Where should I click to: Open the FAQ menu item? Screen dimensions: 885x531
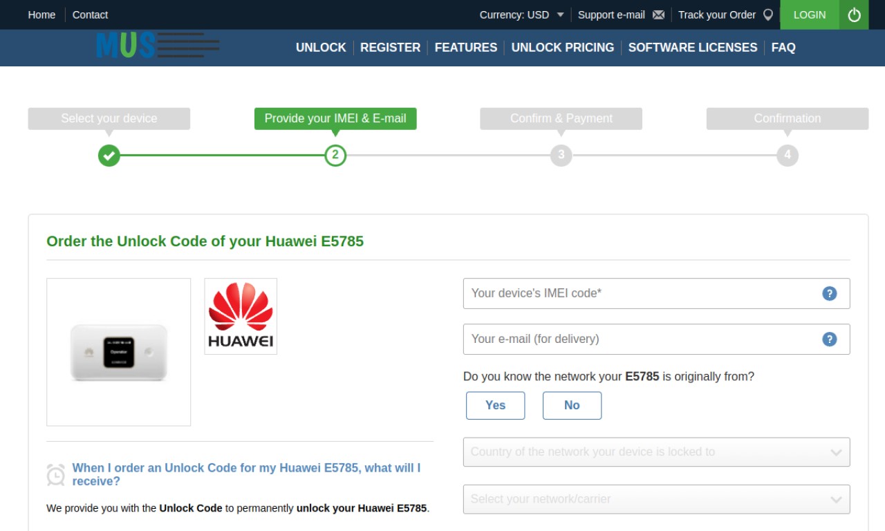tap(783, 48)
